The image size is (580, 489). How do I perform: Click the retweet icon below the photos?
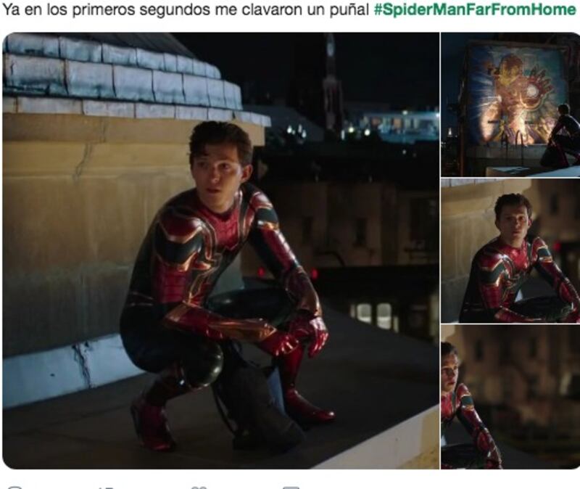[x=106, y=488]
